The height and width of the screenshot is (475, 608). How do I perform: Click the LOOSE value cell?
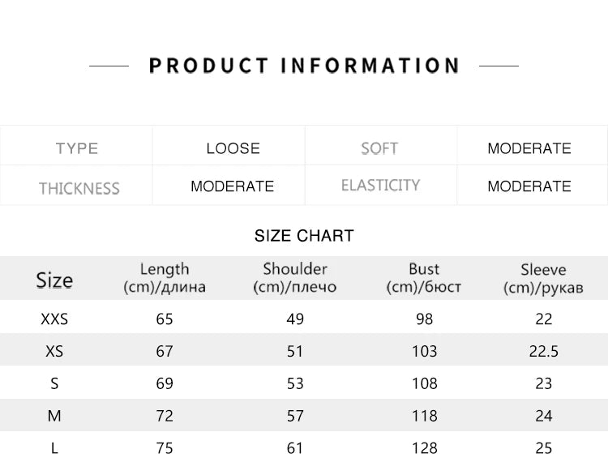click(233, 148)
